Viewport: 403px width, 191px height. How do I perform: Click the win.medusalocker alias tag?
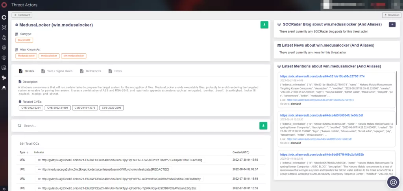click(x=74, y=56)
